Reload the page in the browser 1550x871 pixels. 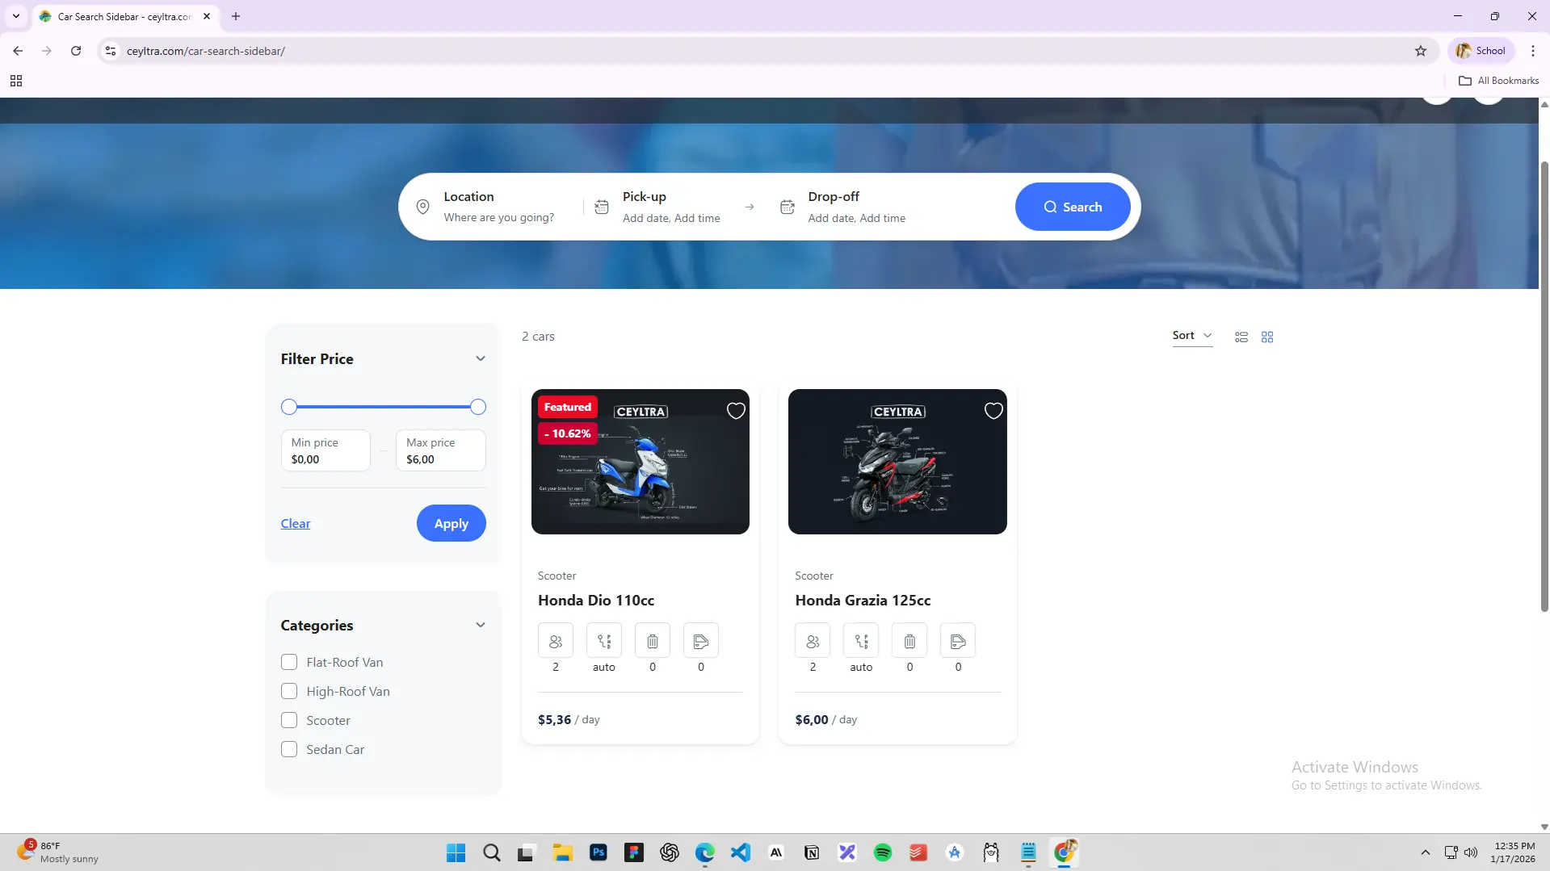[x=76, y=51]
